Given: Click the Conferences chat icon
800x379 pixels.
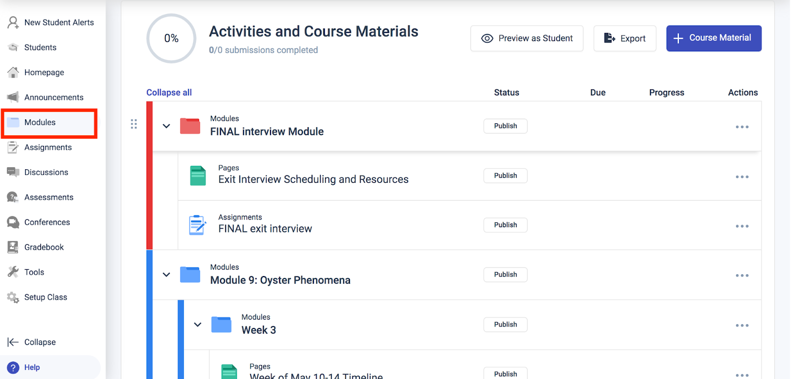Looking at the screenshot, I should [x=13, y=222].
